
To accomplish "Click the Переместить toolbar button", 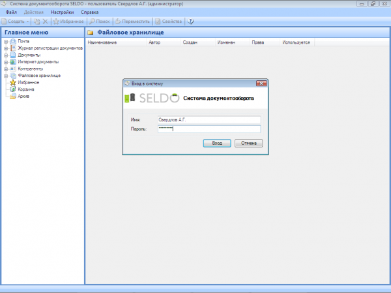I will [x=133, y=22].
